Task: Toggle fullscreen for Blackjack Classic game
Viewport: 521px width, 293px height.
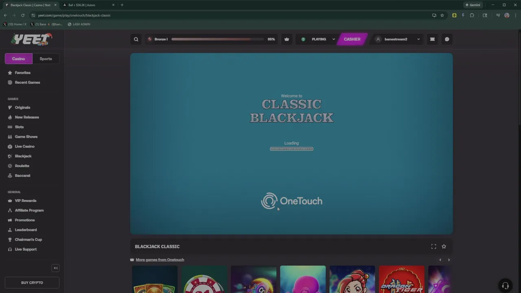Action: pos(433,247)
